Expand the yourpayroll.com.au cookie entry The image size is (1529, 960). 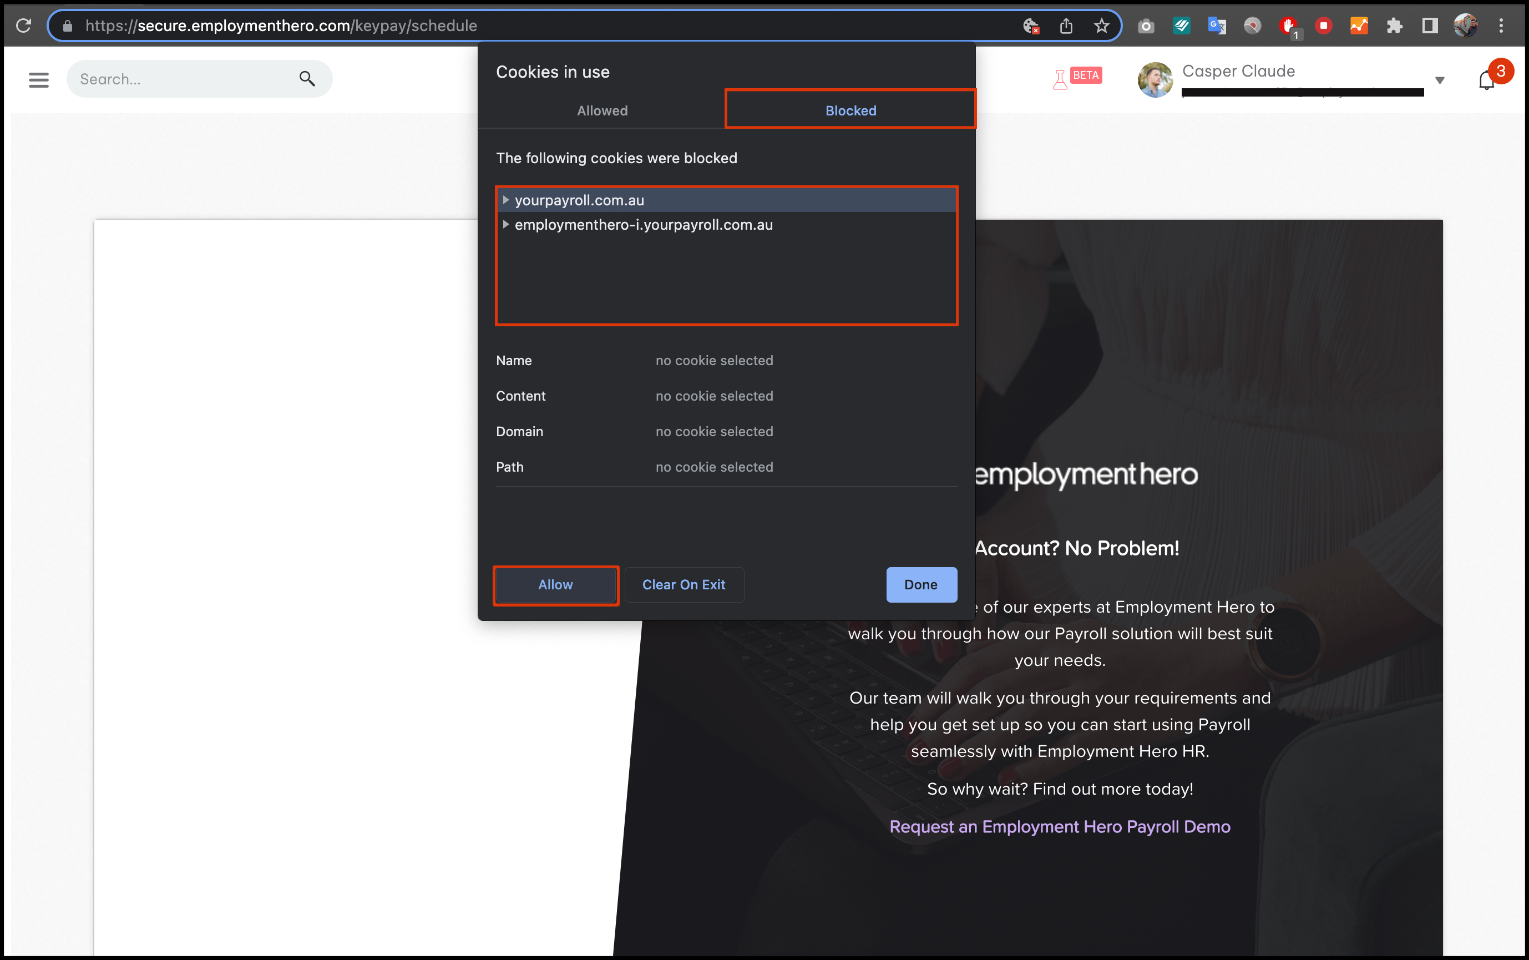506,200
